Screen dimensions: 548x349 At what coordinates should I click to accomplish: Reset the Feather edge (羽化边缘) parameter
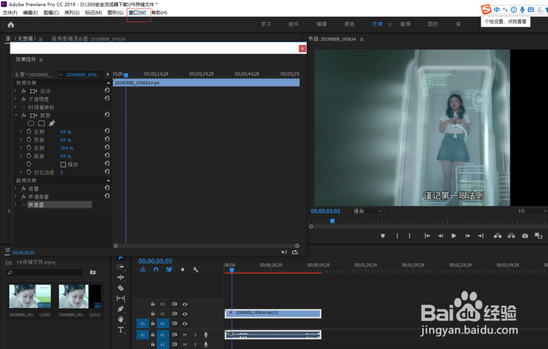pos(107,172)
